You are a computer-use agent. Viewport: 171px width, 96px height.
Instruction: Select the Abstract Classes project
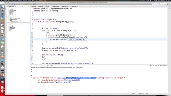[x=13, y=10]
